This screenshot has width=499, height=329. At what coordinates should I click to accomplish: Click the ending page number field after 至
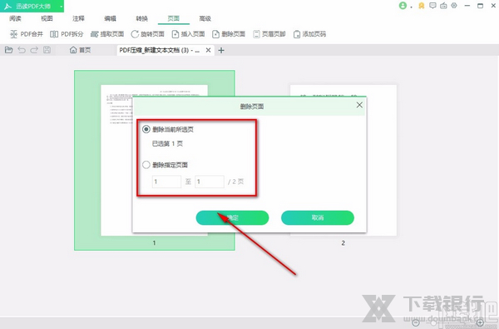pos(210,182)
